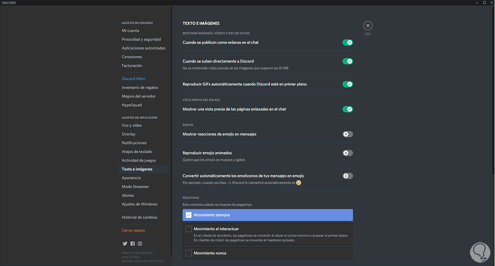
Task: Open 'Historial de cambios' changelog
Action: coord(139,217)
